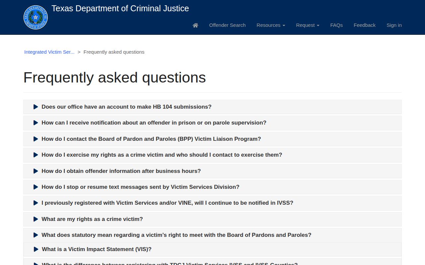
Task: Follow the Integrated Victim Ser... breadcrumb link
Action: click(x=49, y=52)
